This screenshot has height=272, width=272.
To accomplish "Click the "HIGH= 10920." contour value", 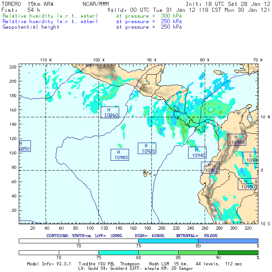I will (150, 236).
